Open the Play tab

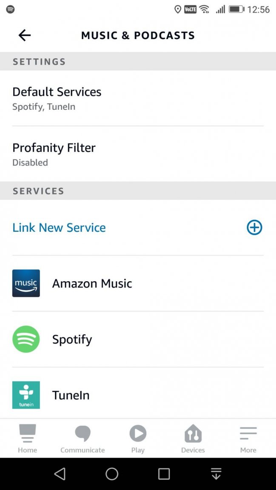tap(138, 439)
